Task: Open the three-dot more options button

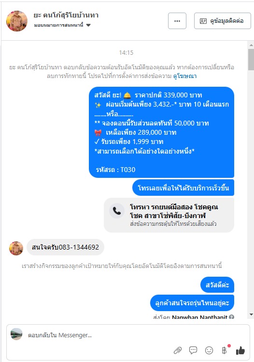Action: pyautogui.click(x=177, y=21)
